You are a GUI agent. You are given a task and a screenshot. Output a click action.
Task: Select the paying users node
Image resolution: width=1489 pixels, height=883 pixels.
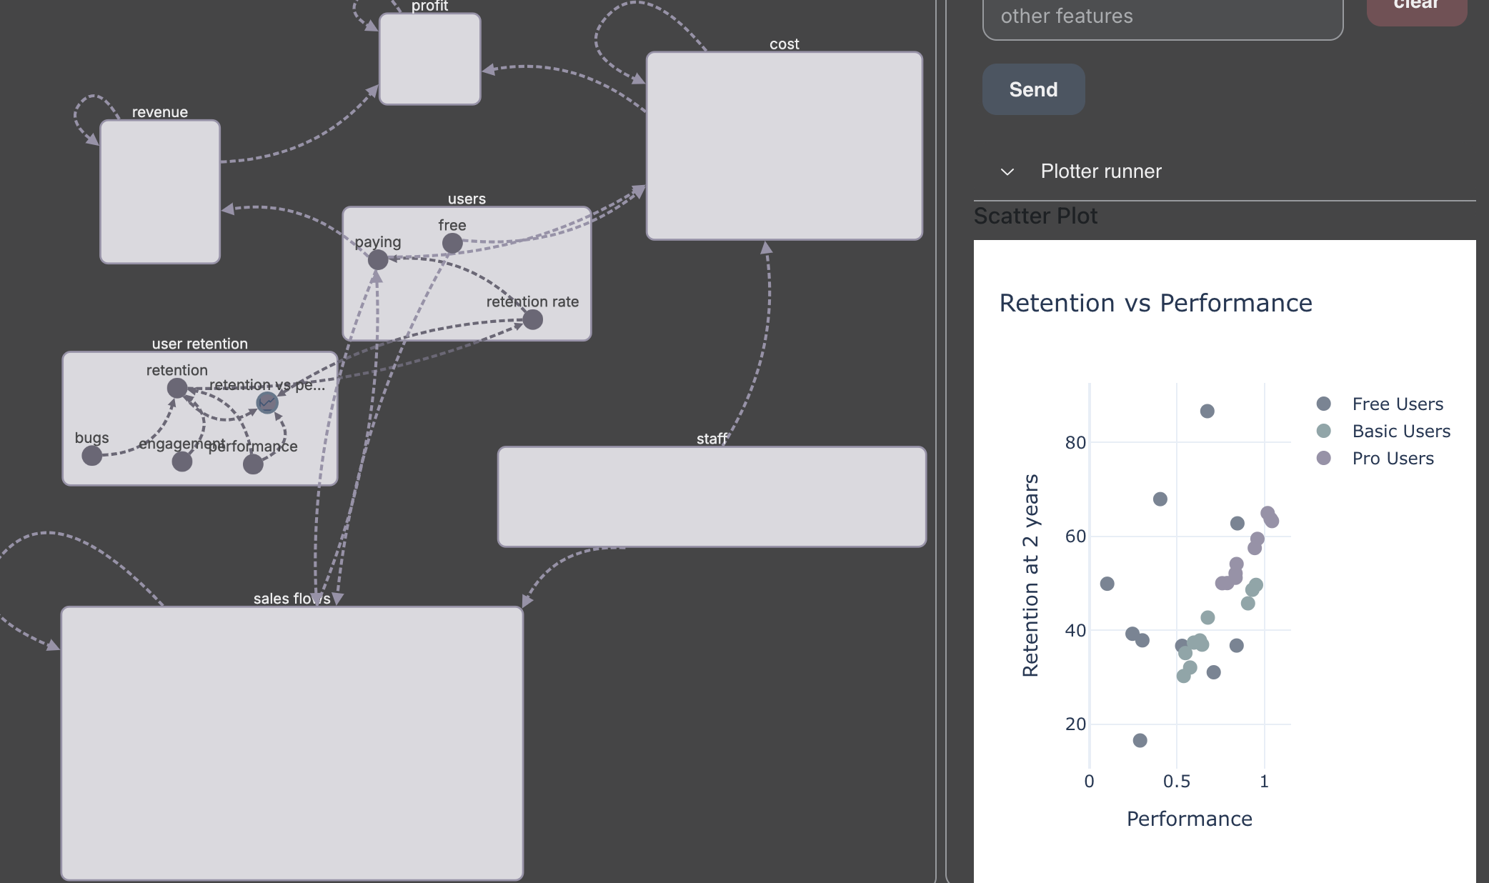click(x=378, y=260)
